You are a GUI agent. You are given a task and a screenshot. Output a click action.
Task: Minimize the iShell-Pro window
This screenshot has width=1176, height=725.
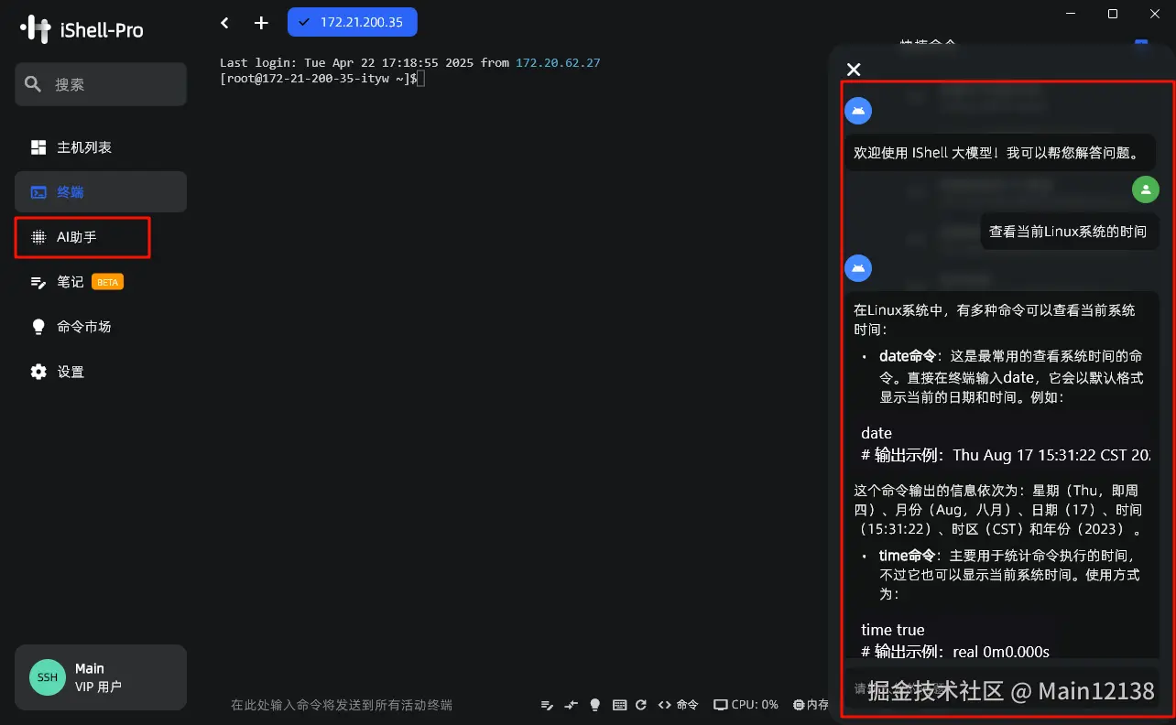tap(1070, 14)
